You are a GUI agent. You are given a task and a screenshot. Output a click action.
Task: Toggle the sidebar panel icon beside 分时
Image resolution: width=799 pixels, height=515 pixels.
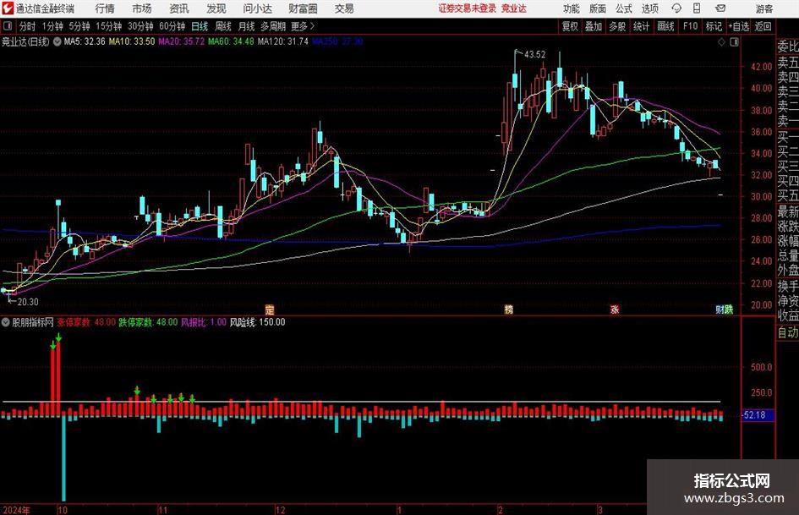click(x=8, y=26)
